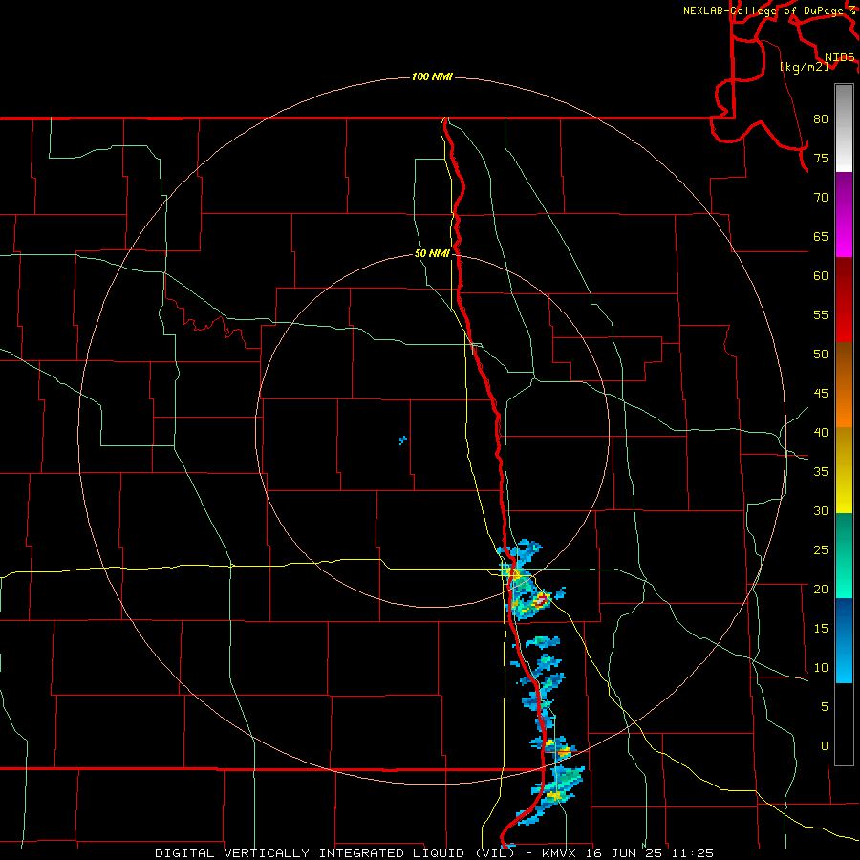
Task: Click the NEXLAB-College of DuPage credit text
Action: click(763, 11)
